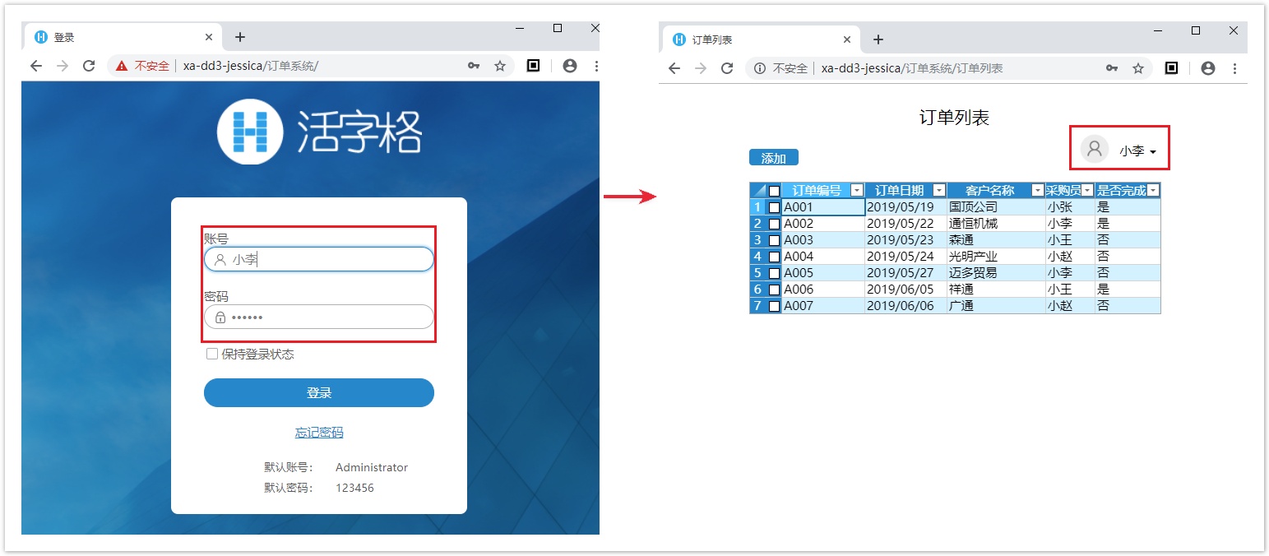
Task: Check the row checkbox for order A002
Action: tap(774, 224)
